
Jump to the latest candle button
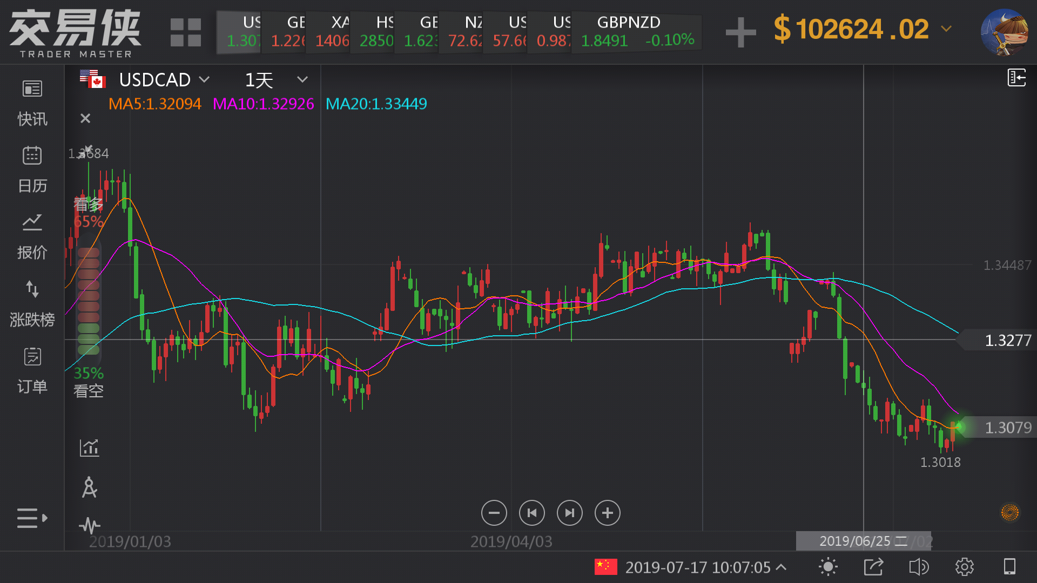click(569, 513)
